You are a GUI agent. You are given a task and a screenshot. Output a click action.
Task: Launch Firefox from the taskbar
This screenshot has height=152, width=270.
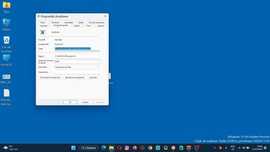pos(135,148)
